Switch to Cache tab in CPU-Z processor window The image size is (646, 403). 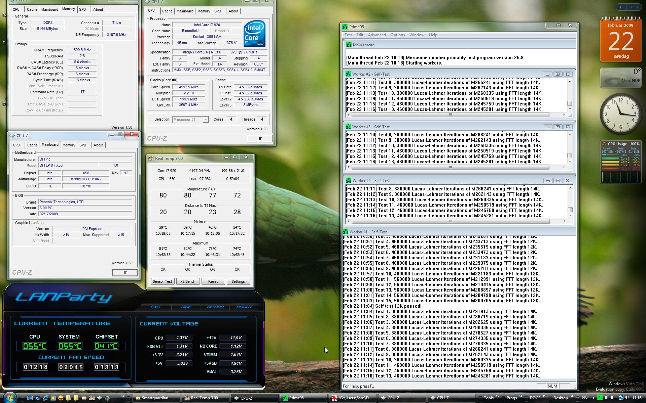[x=167, y=11]
